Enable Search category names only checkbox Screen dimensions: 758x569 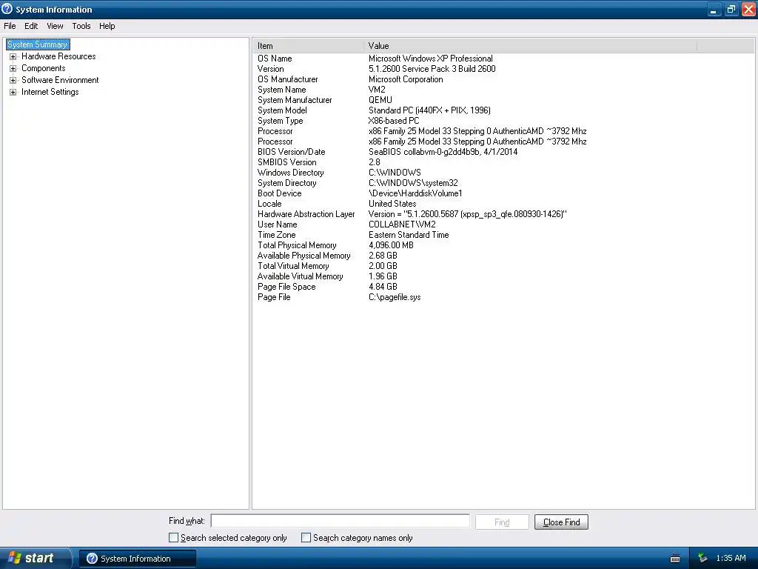306,538
